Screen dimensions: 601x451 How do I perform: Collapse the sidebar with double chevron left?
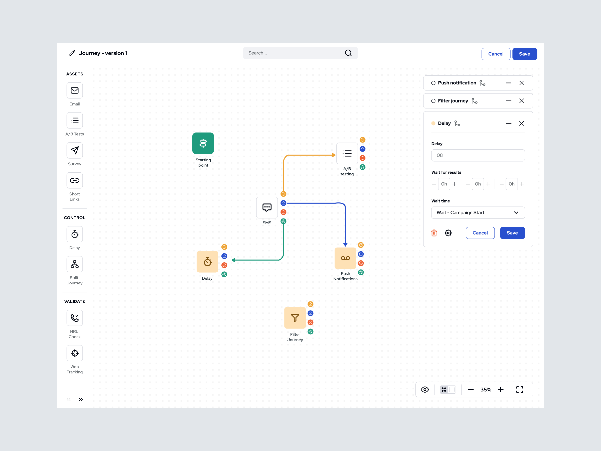69,399
